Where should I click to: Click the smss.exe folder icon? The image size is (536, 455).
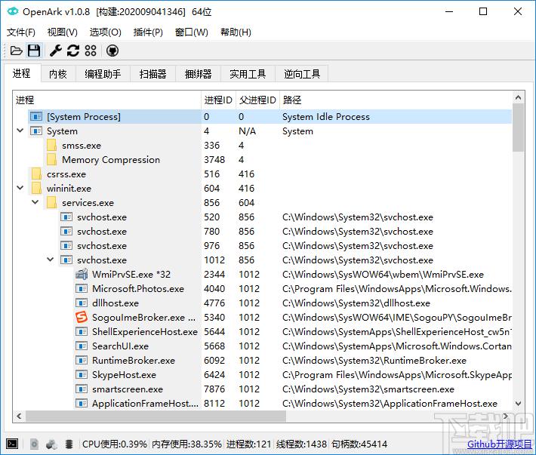(51, 145)
